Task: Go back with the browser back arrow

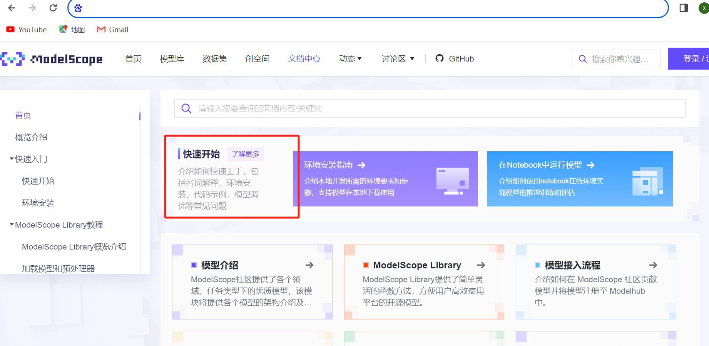Action: point(12,8)
